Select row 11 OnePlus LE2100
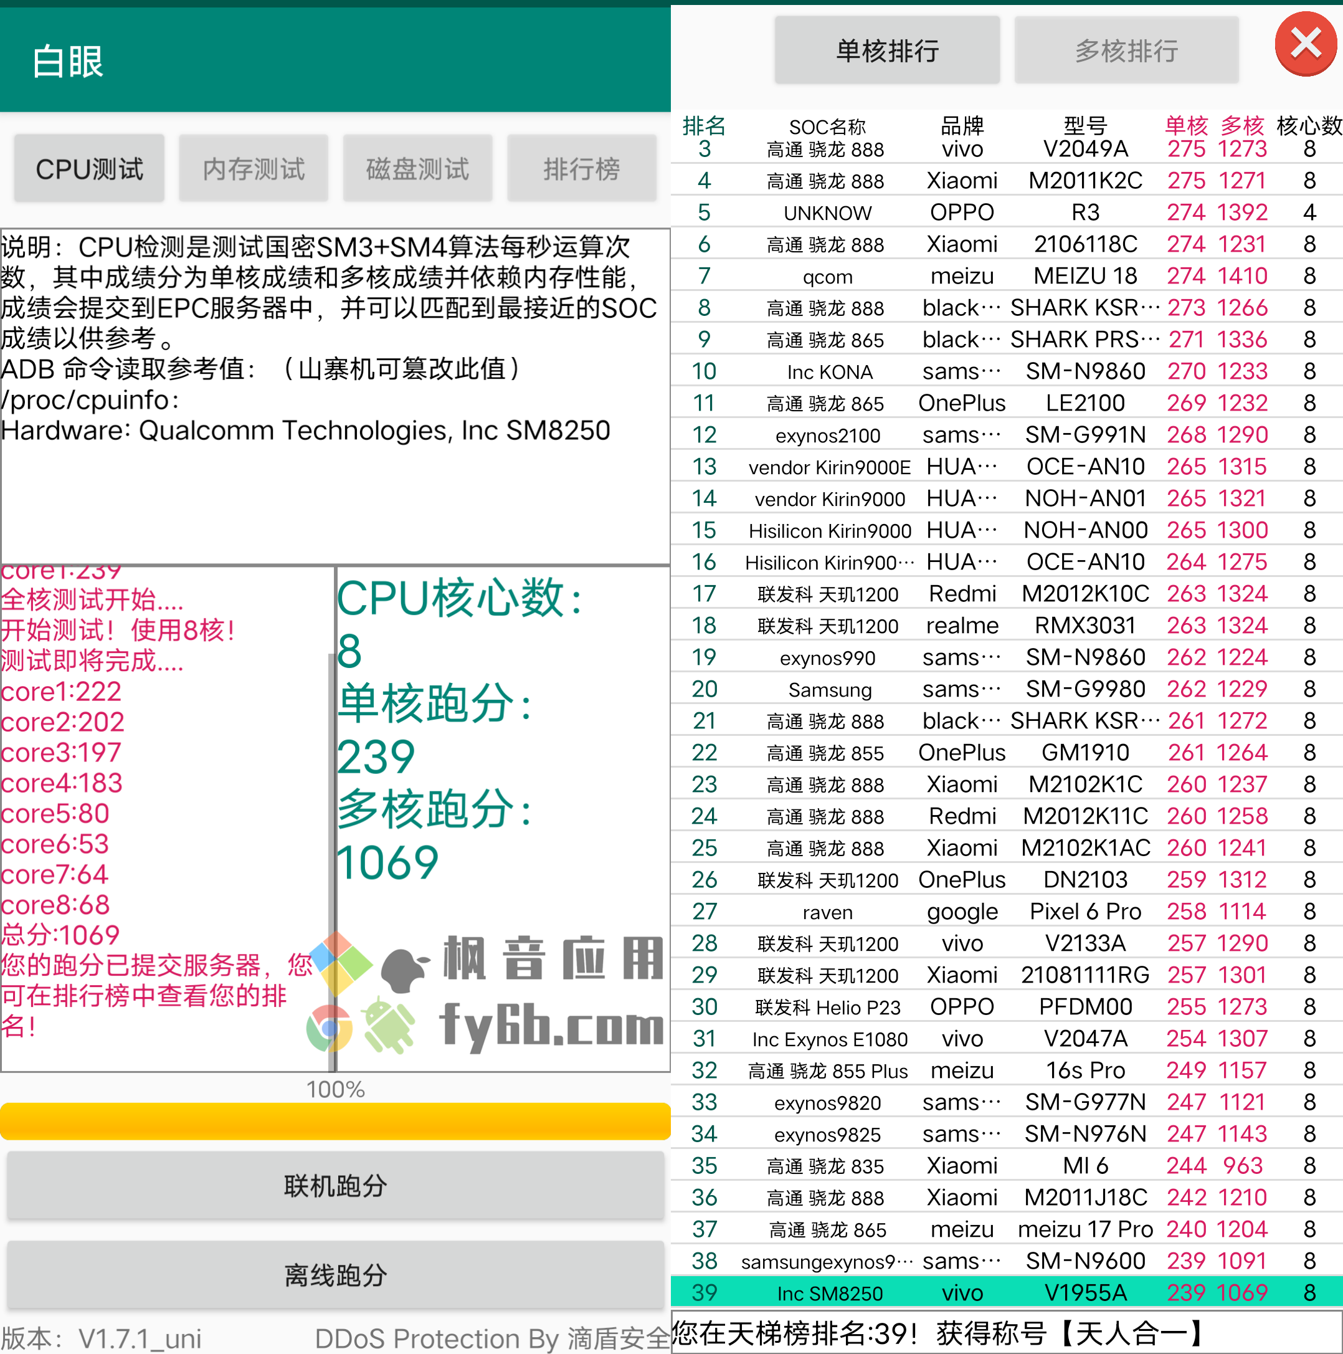Image resolution: width=1343 pixels, height=1354 pixels. 1007,403
